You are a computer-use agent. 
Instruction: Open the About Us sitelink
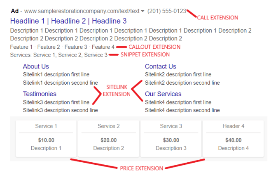point(36,66)
